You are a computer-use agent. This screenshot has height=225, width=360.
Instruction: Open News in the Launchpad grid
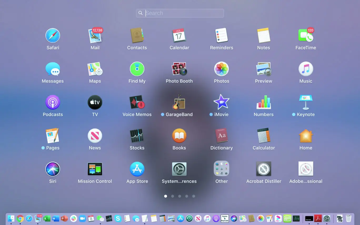[95, 136]
